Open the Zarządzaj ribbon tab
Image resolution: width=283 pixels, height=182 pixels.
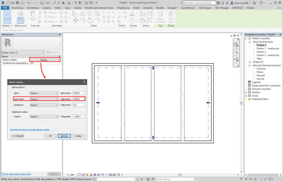click(148, 8)
